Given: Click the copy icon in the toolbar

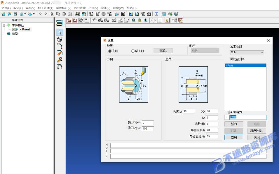Looking at the screenshot, I should tap(58, 14).
